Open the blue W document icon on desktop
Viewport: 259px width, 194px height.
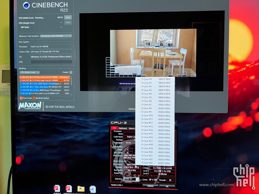[x=92, y=189]
